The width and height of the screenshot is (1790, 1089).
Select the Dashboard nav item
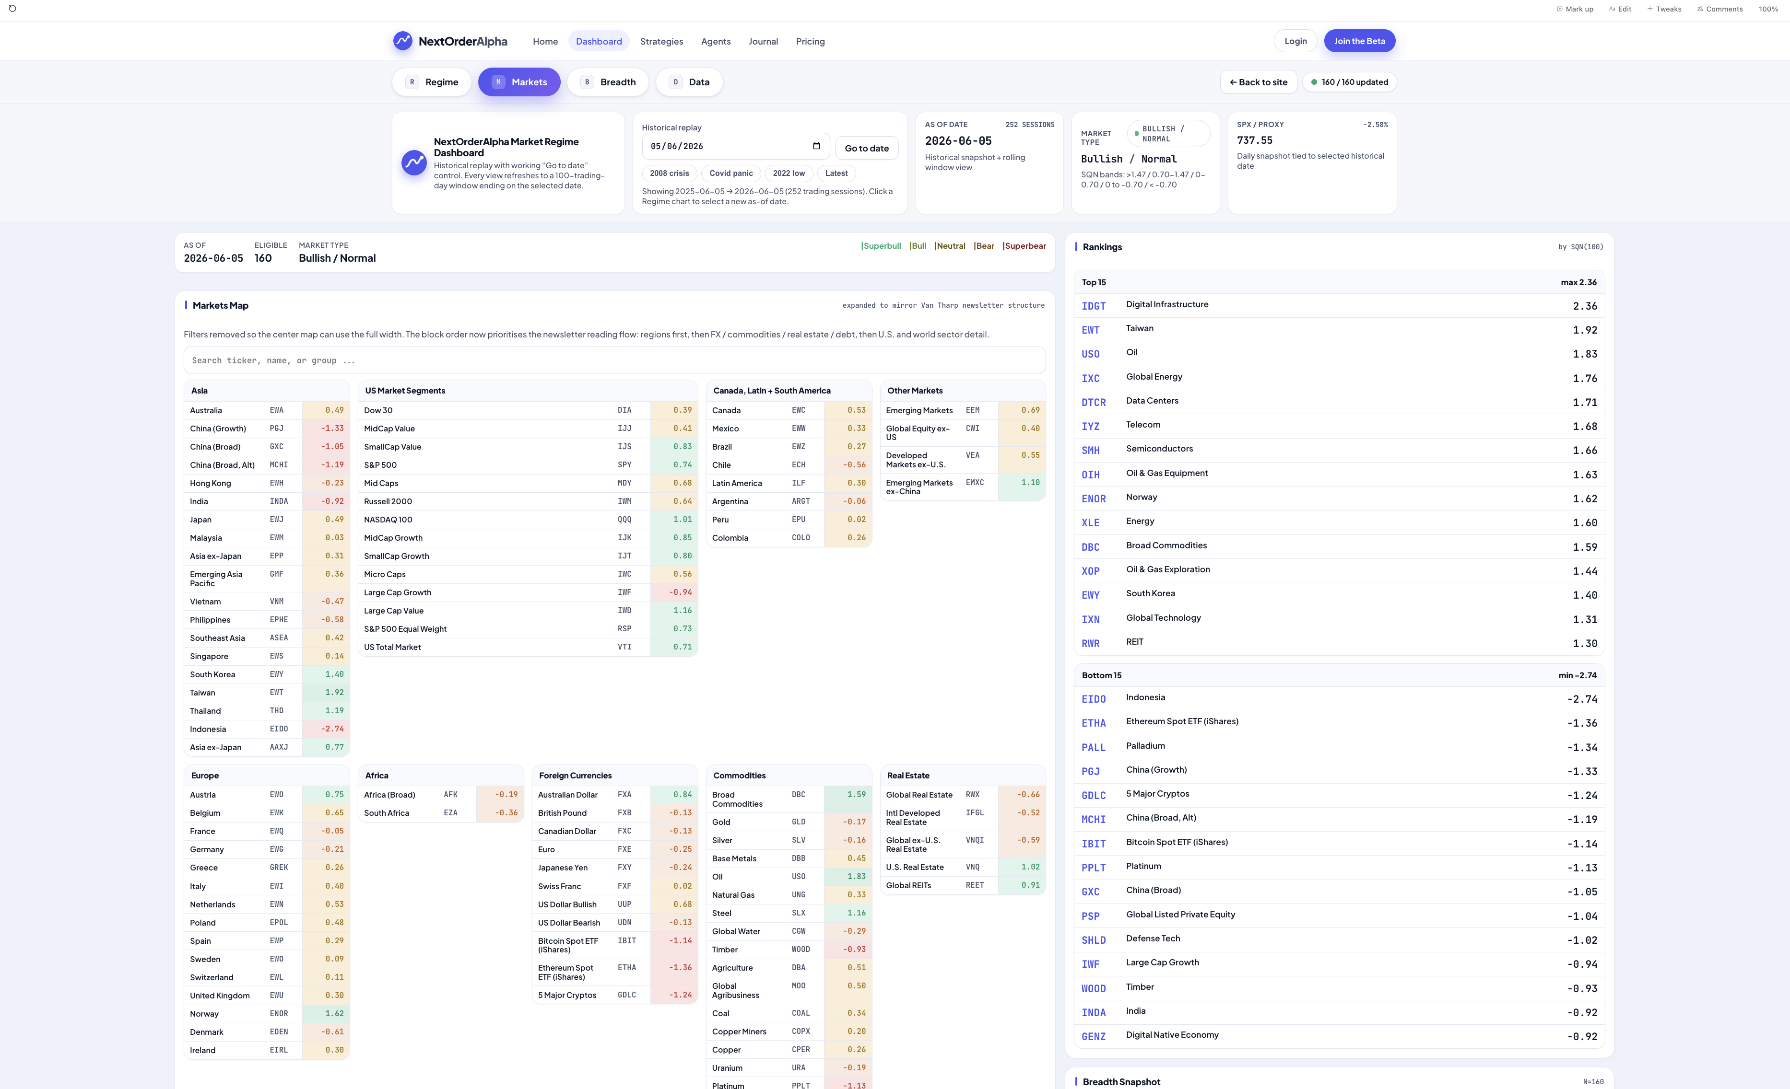pos(599,41)
